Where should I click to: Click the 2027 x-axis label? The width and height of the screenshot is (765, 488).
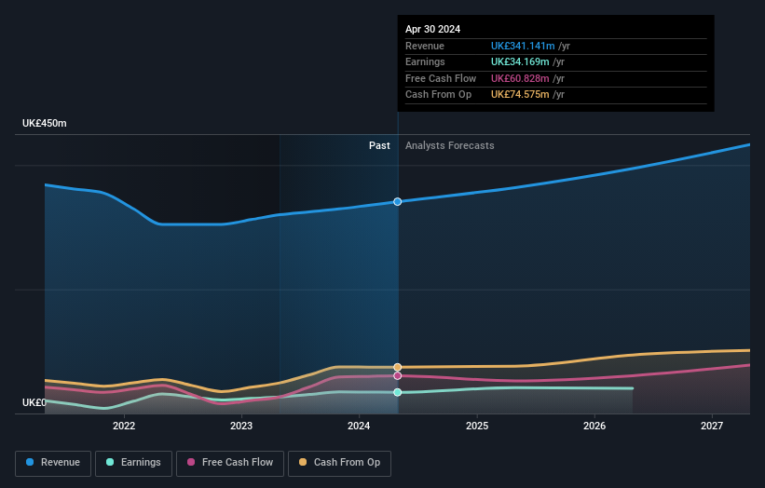[x=712, y=426]
